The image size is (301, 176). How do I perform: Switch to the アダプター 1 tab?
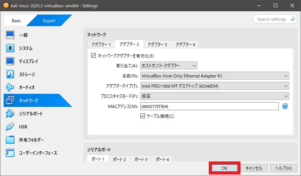coord(101,44)
